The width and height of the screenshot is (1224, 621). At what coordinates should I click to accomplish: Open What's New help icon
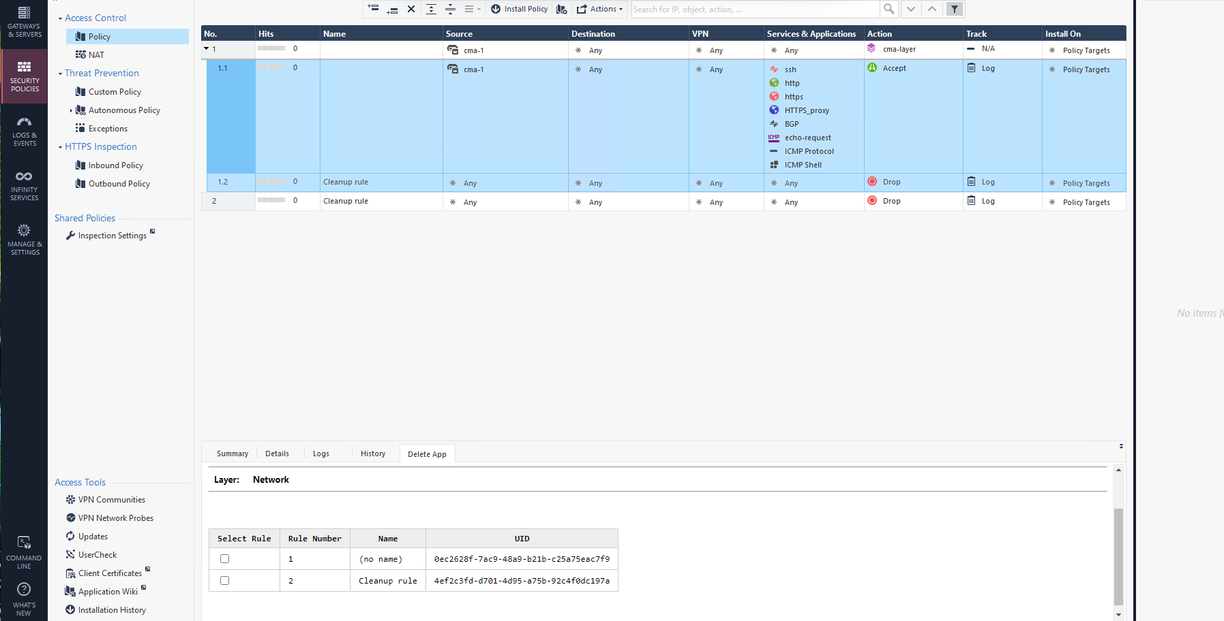point(24,599)
